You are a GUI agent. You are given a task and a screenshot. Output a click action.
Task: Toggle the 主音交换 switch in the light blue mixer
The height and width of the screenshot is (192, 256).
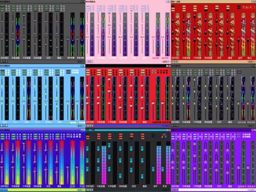(68, 71)
